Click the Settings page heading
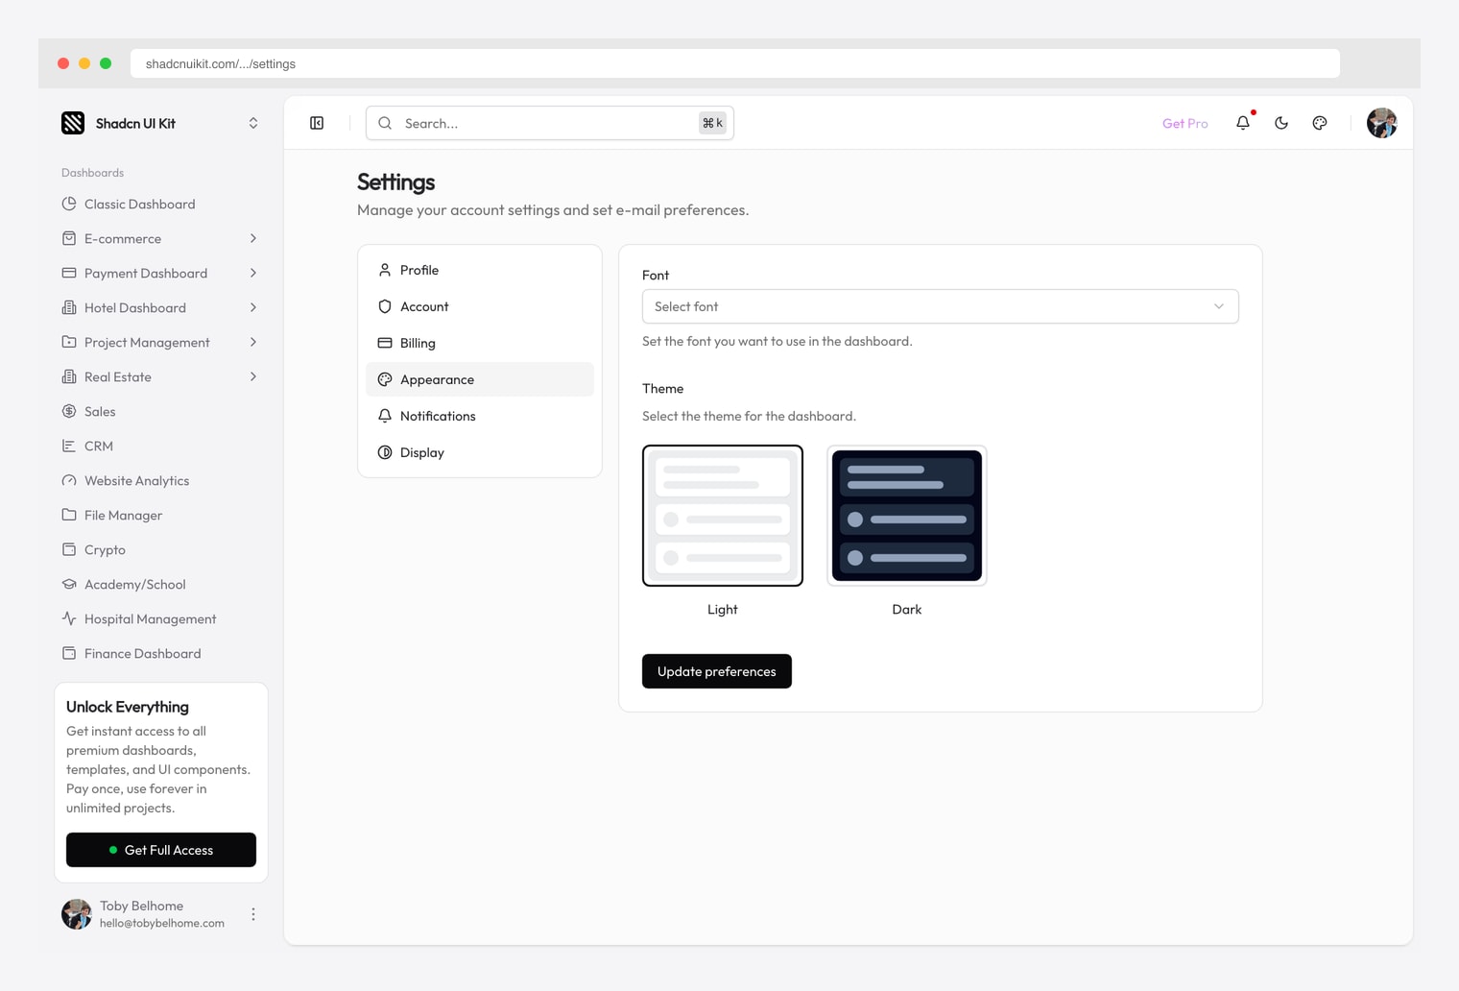 (395, 181)
